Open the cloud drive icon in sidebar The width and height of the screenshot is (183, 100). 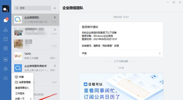5,78
